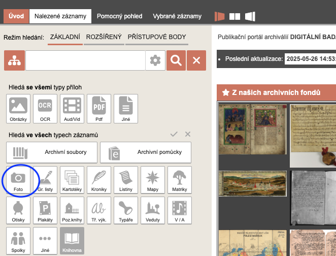Click the Archivní pomůcky button
336x256 pixels.
145,152
